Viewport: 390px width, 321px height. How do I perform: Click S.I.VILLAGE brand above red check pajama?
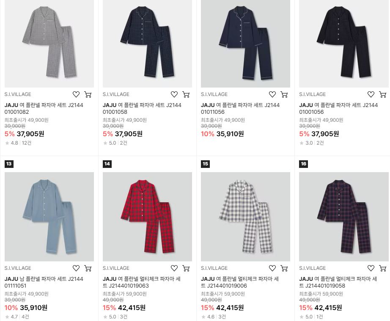pos(116,268)
